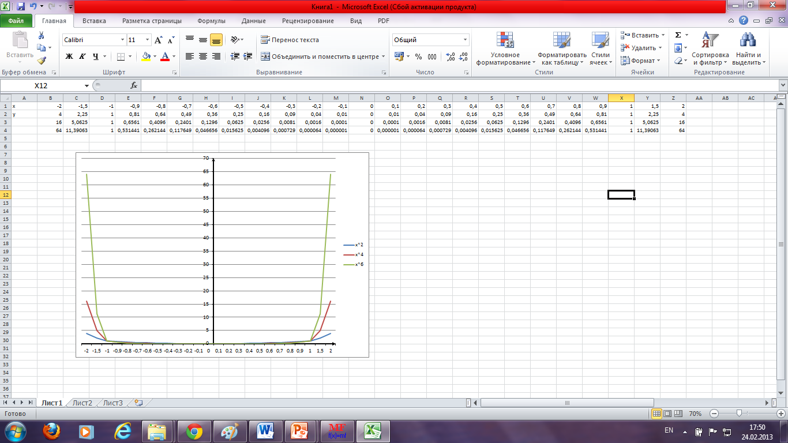Toggle bottom align (highlighted)
The image size is (788, 443).
click(216, 40)
